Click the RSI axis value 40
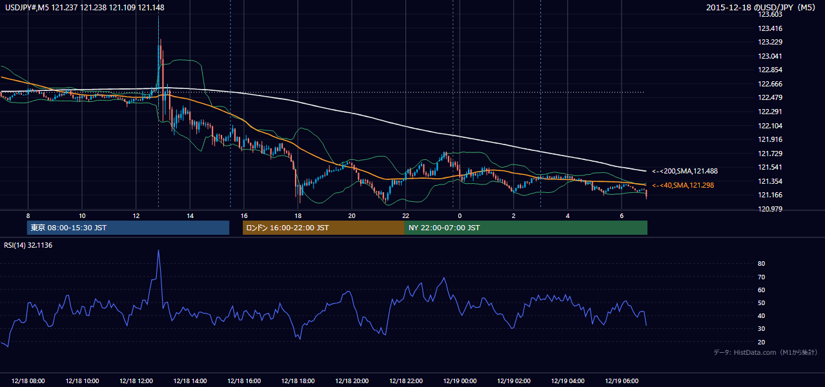The image size is (825, 387). tap(762, 316)
